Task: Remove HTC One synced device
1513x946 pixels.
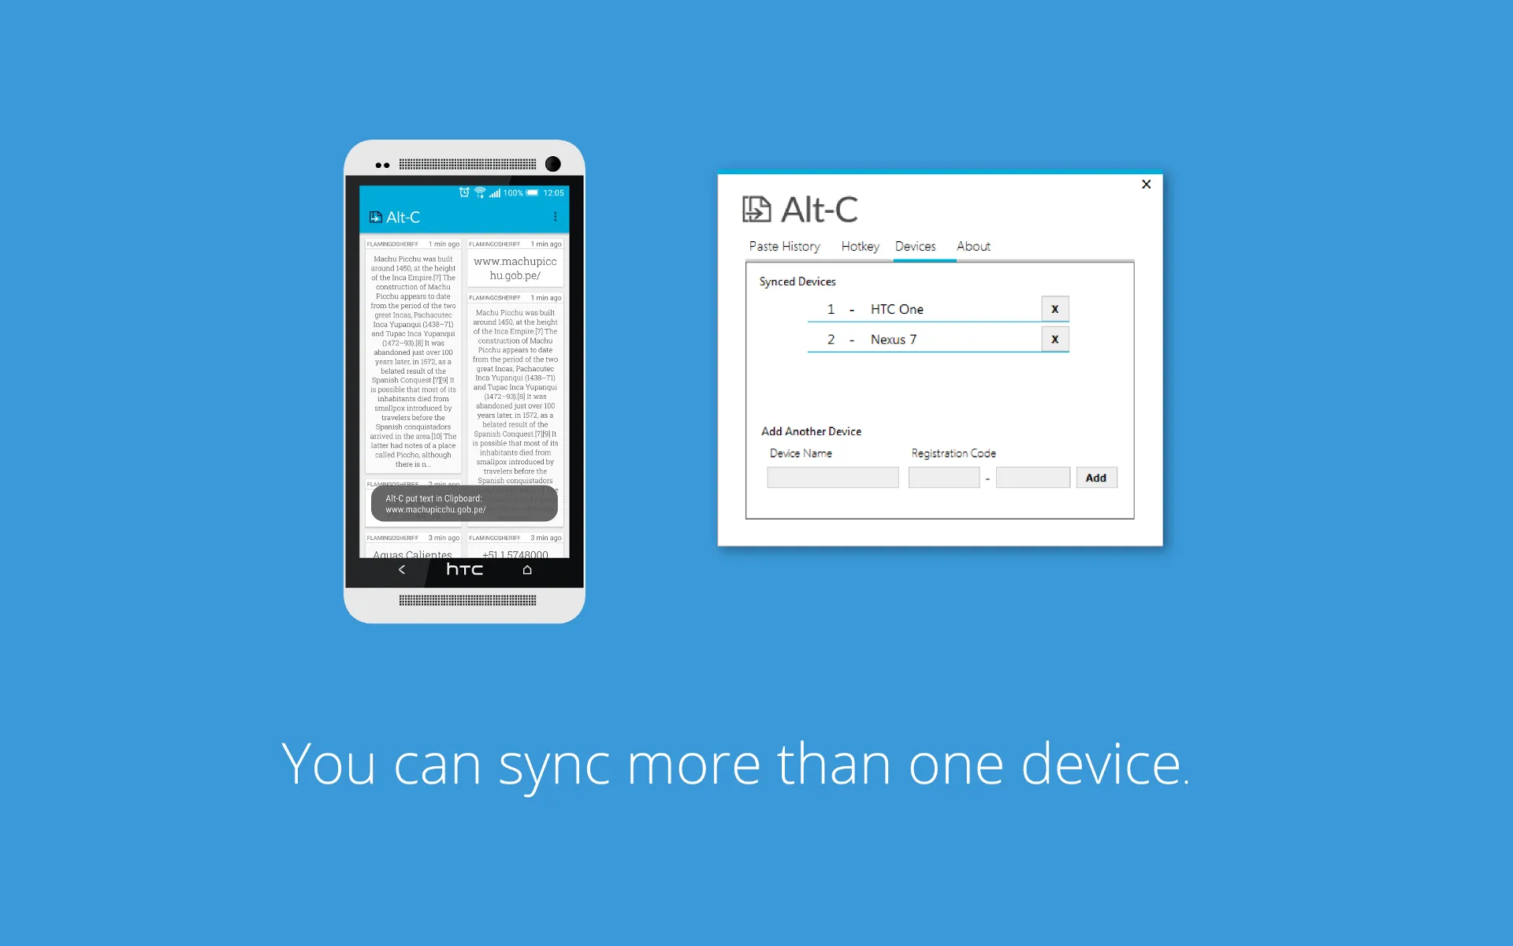Action: coord(1054,308)
